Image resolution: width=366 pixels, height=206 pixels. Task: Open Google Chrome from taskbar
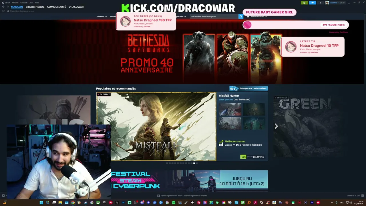coord(73,203)
